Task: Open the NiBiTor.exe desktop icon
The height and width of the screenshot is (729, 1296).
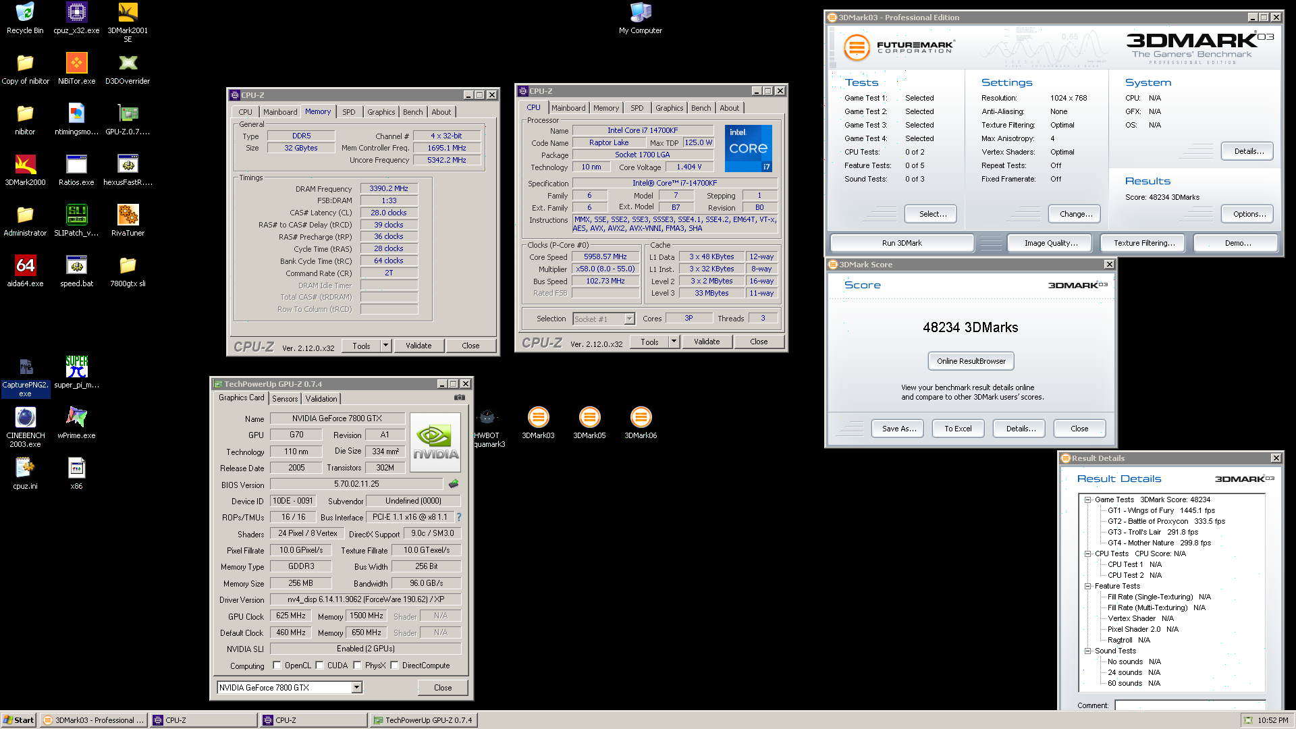Action: (x=76, y=69)
